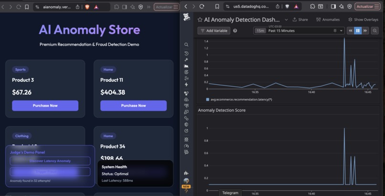Expand hidden toolbar items chevron in store browser
385x196 pixels.
(x=149, y=7)
